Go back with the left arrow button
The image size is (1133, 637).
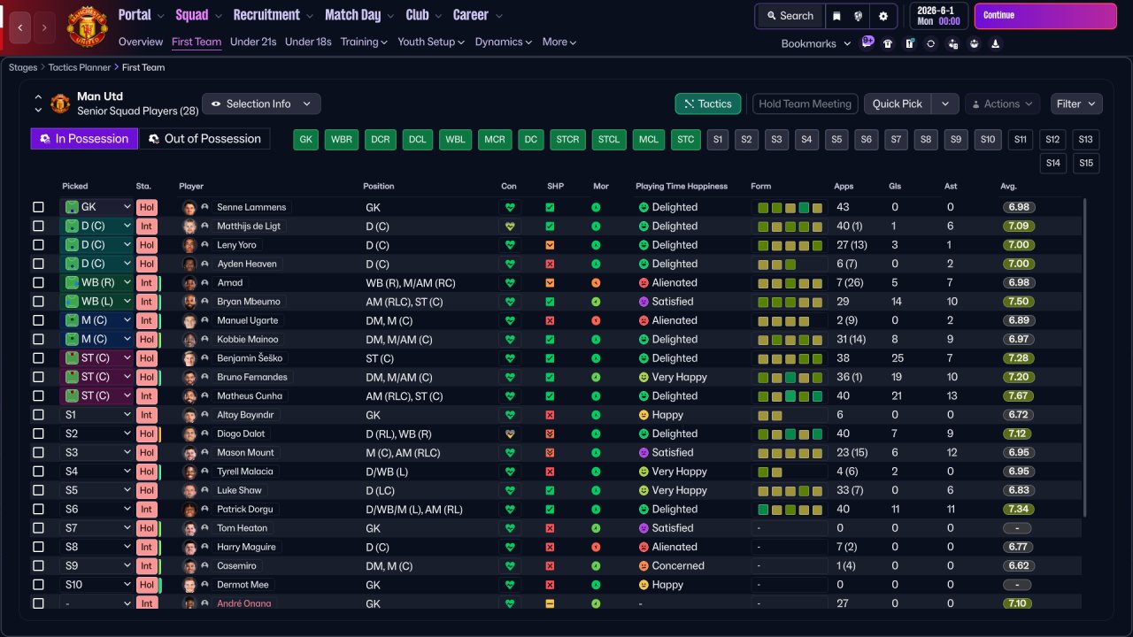click(20, 28)
